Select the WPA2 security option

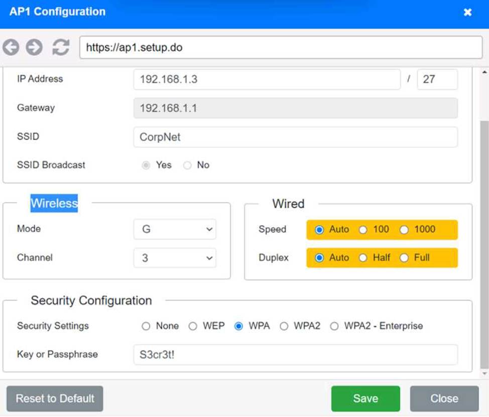coord(284,326)
